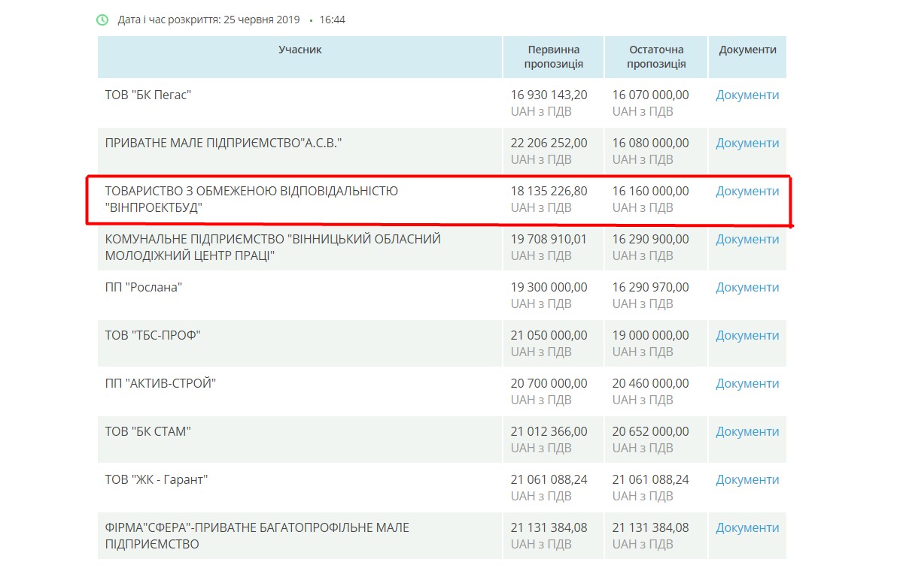The height and width of the screenshot is (571, 903).
Task: Open Документи link for ТОВ "БК Пегас"
Action: (747, 95)
